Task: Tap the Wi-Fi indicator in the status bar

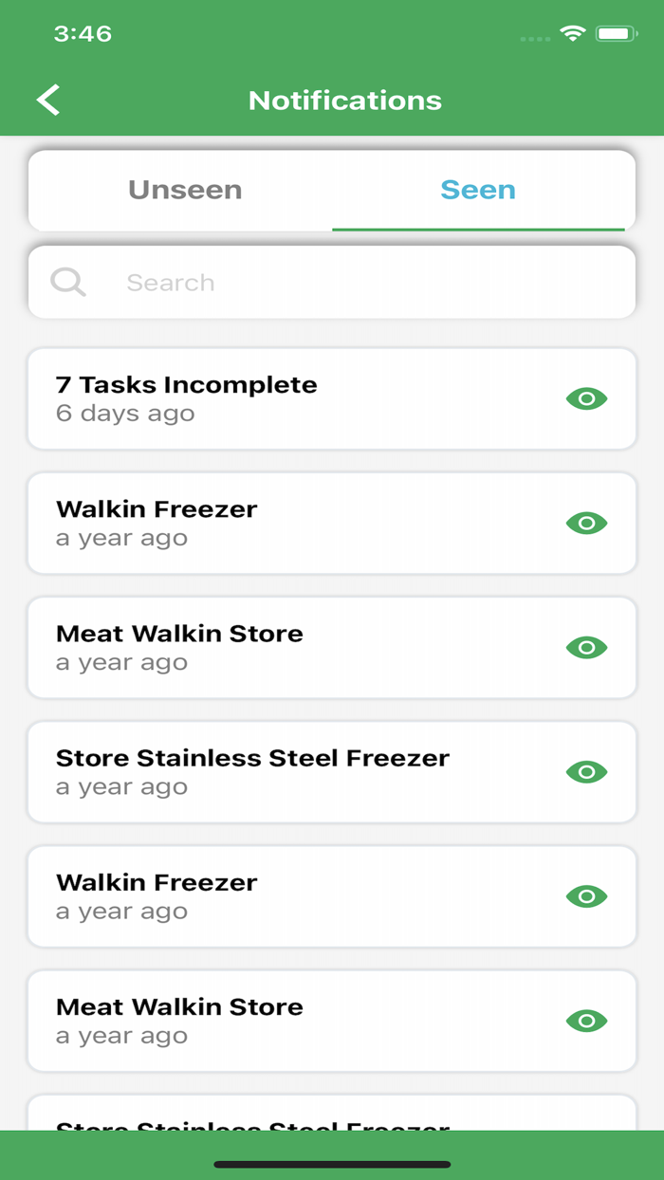Action: click(570, 33)
